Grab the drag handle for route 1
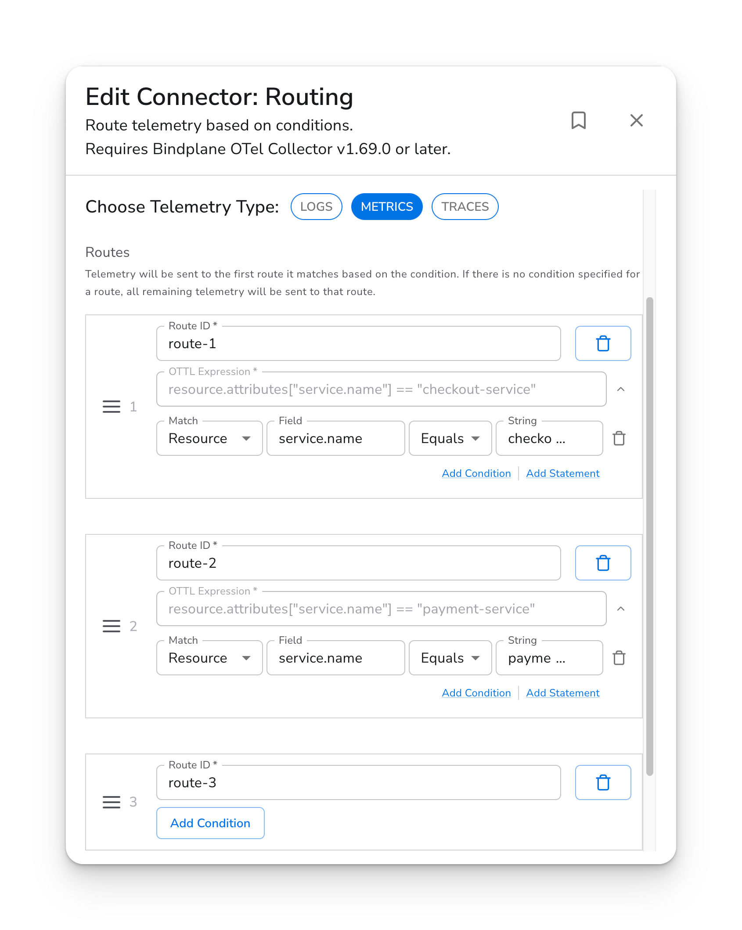This screenshot has height=930, width=742. coord(112,407)
